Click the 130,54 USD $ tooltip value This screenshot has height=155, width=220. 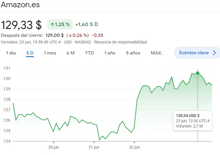coord(188,116)
